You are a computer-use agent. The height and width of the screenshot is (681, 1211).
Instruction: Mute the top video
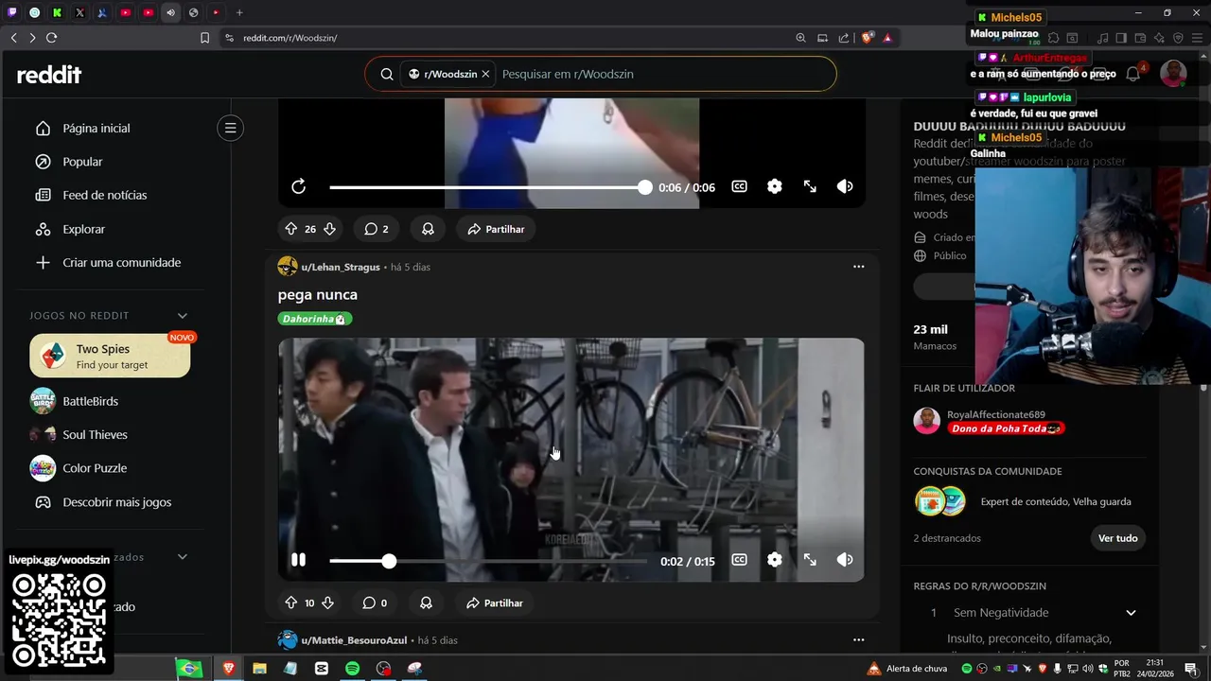[845, 187]
